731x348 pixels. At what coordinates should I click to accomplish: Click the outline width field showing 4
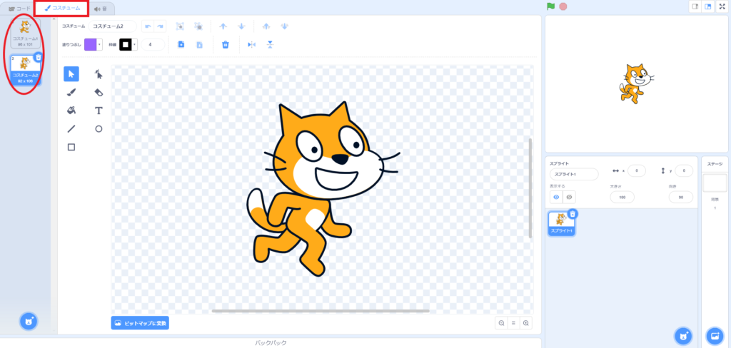coord(153,45)
